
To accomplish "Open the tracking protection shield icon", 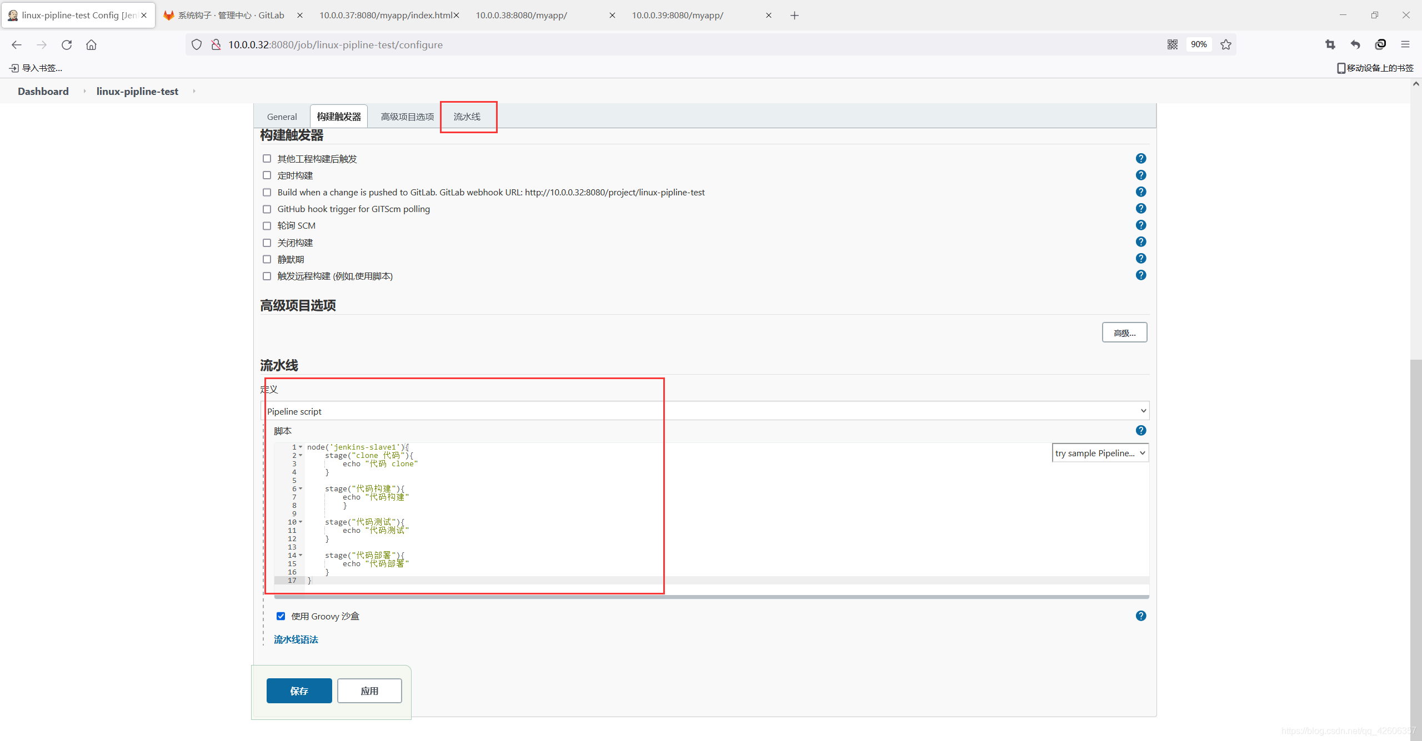I will tap(197, 44).
